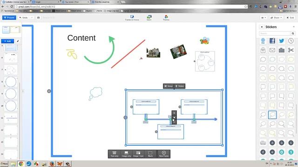
Task: Select the envelope mail sticker
Action: tap(272, 50)
